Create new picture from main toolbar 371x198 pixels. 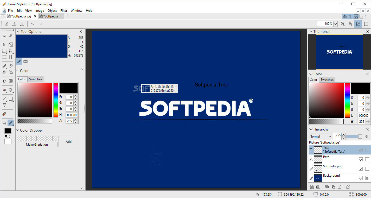[7, 24]
